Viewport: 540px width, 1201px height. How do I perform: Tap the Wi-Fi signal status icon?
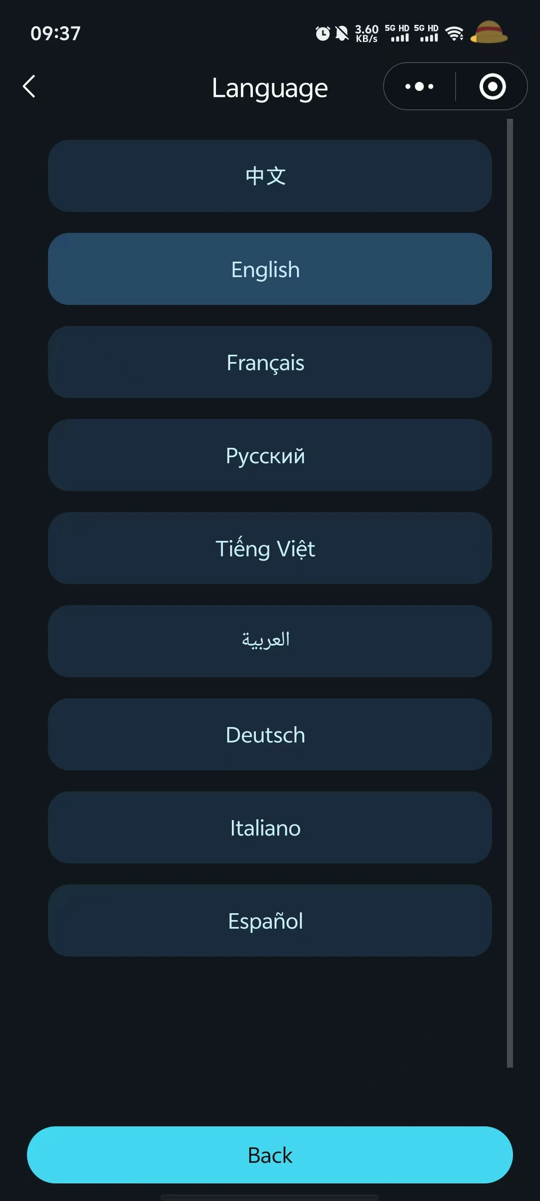(454, 33)
